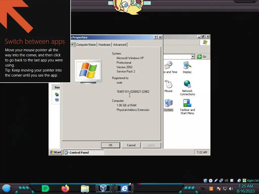Click the Windows Update icon in See Also panel
The image size is (259, 194).
[x=57, y=94]
